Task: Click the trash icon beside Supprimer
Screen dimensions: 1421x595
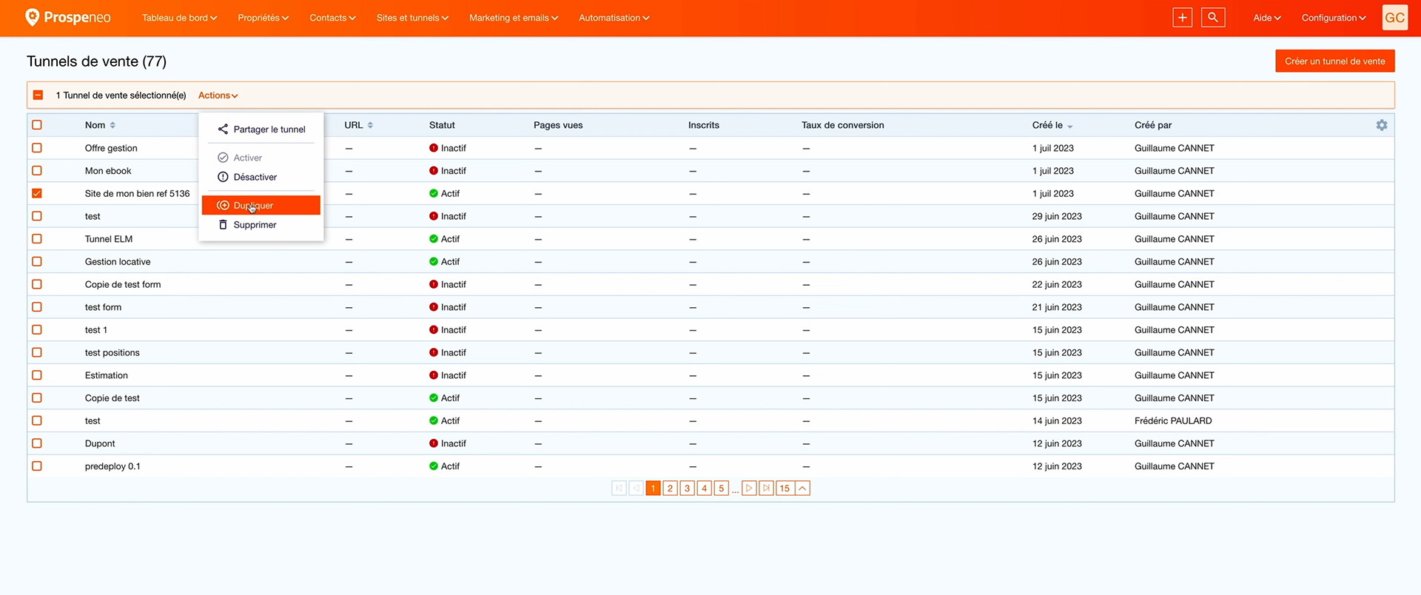Action: (223, 225)
